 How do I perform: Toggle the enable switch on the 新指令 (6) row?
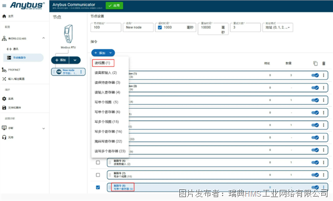tap(315, 163)
